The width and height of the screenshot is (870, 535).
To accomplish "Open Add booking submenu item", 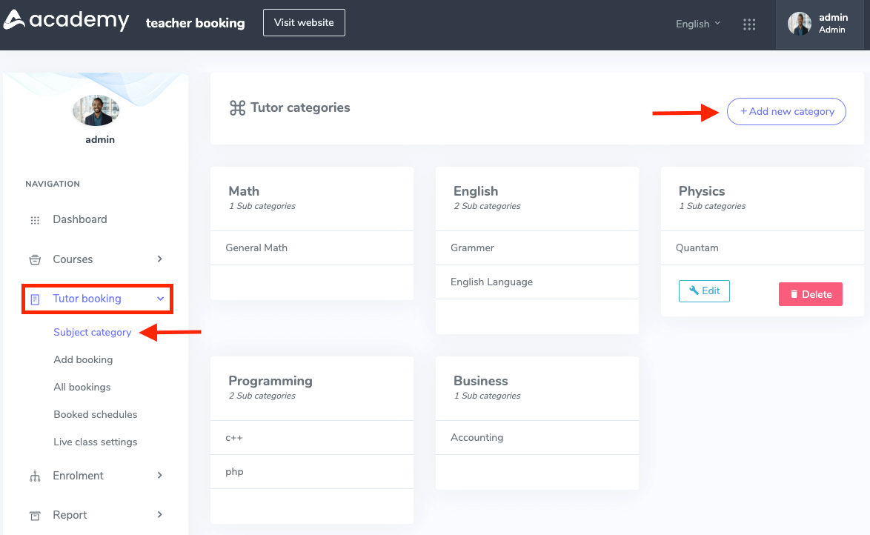I will (x=83, y=359).
